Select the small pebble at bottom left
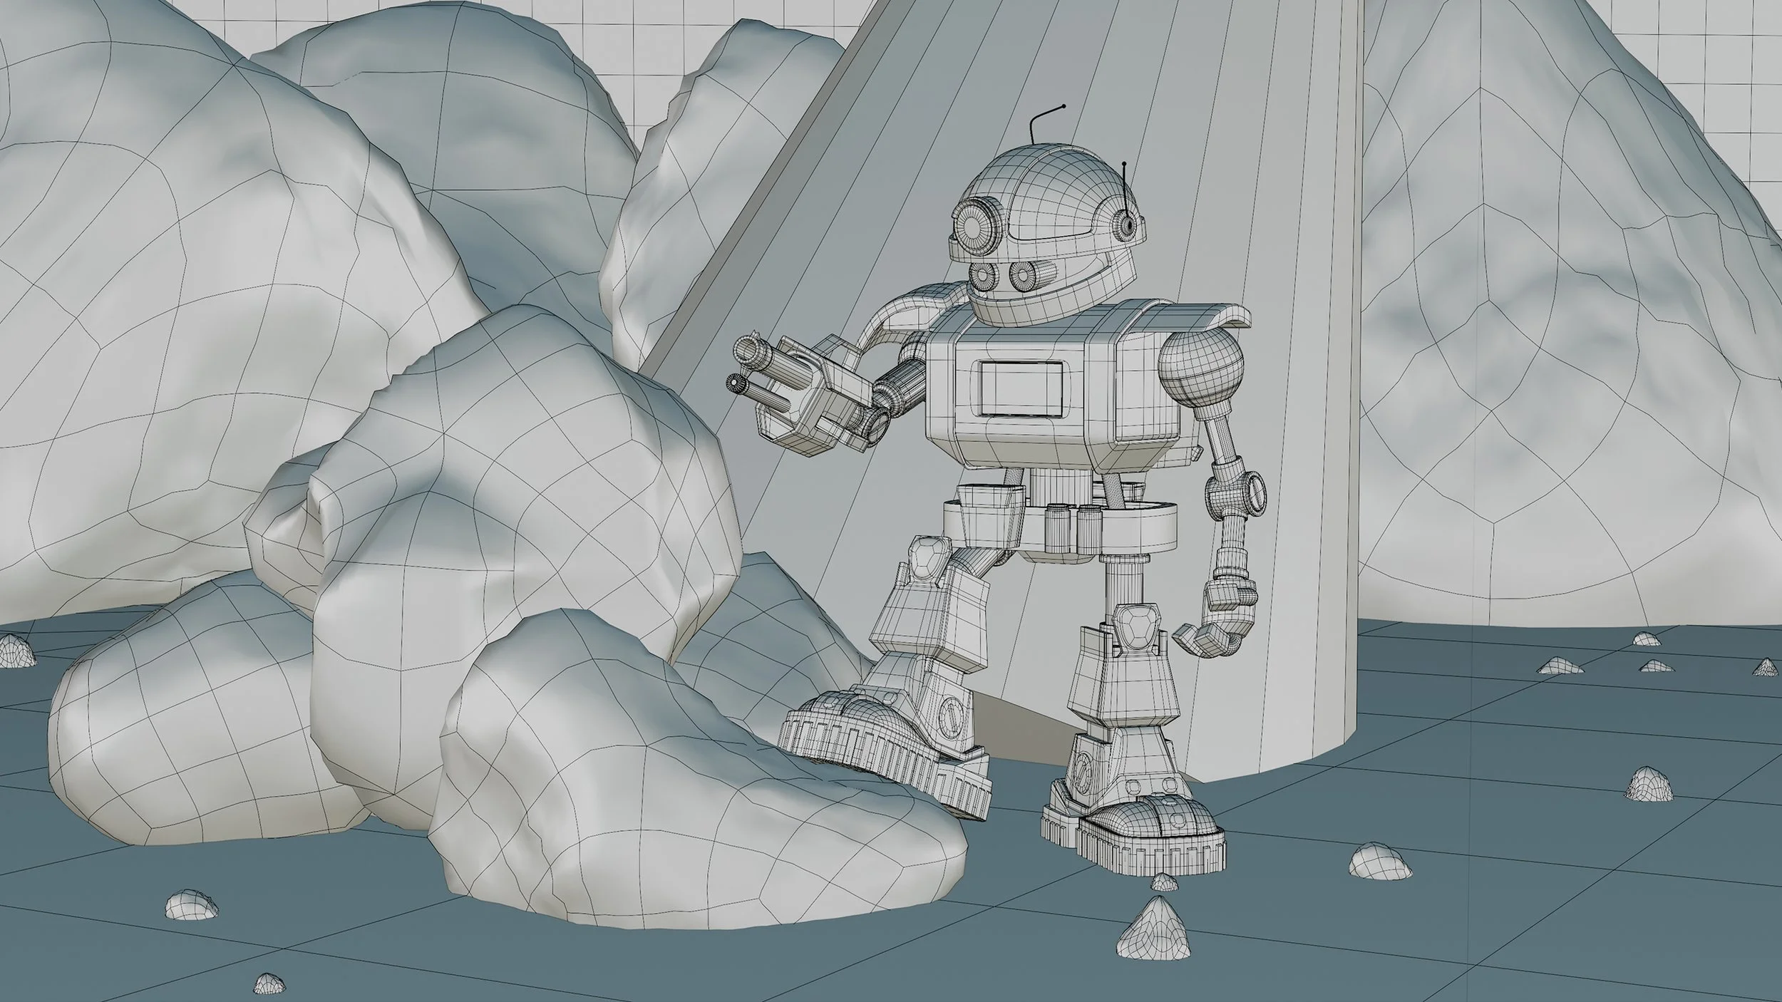1782x1002 pixels. pyautogui.click(x=192, y=904)
